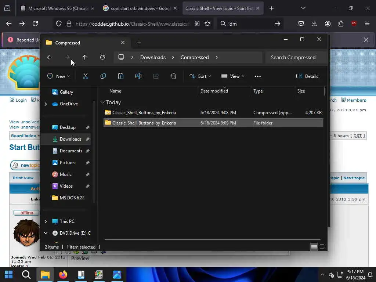This screenshot has height=282, width=376.
Task: Click Firefox icon in taskbar
Action: point(63,275)
